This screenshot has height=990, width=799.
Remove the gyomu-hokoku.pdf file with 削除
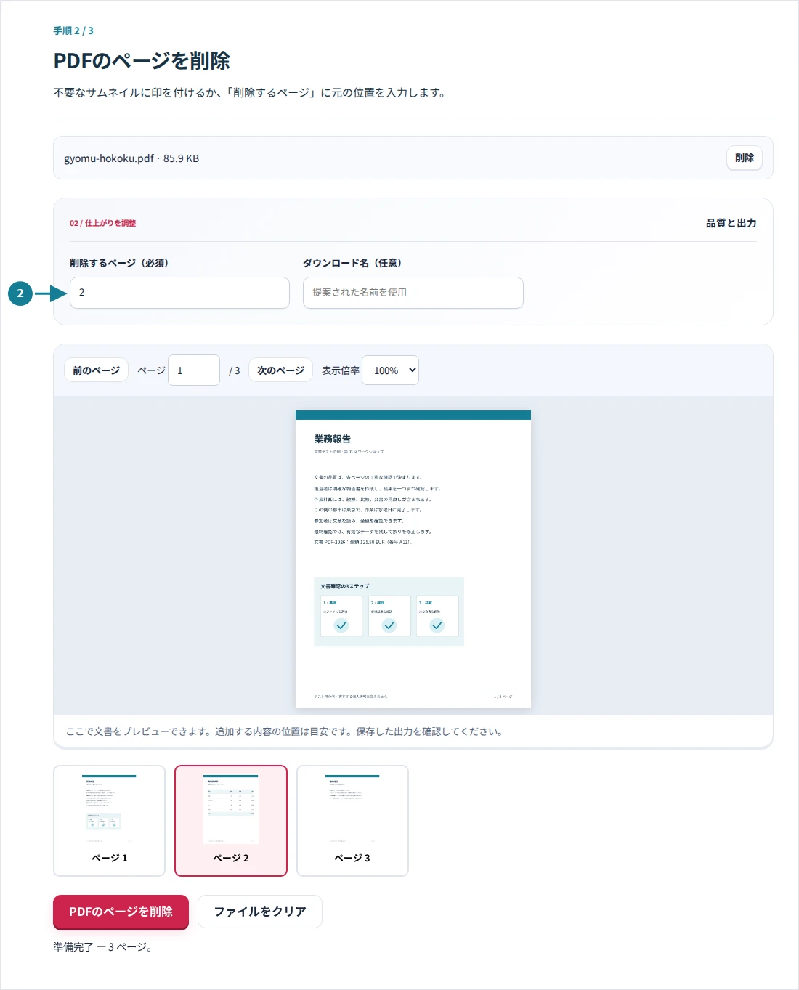(744, 158)
